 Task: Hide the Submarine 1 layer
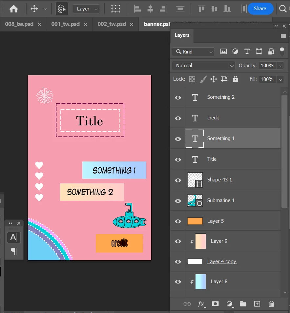pos(178,201)
